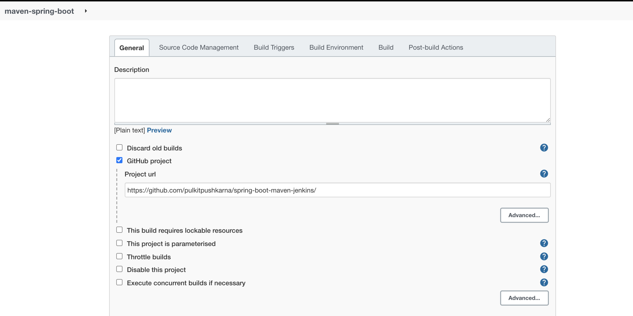Expand Advanced options under Project url
This screenshot has height=316, width=633.
coord(524,215)
